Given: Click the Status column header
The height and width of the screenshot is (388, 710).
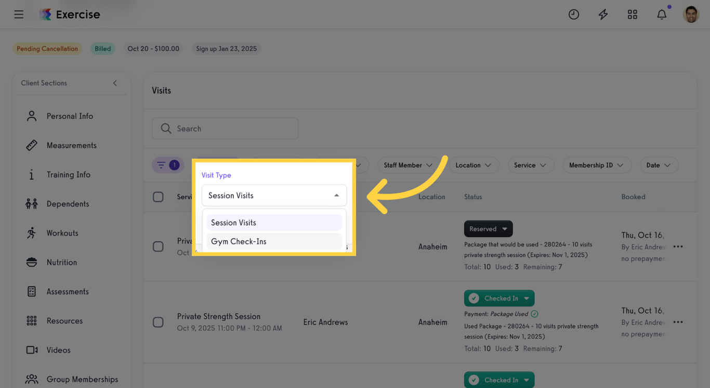Looking at the screenshot, I should pos(473,197).
